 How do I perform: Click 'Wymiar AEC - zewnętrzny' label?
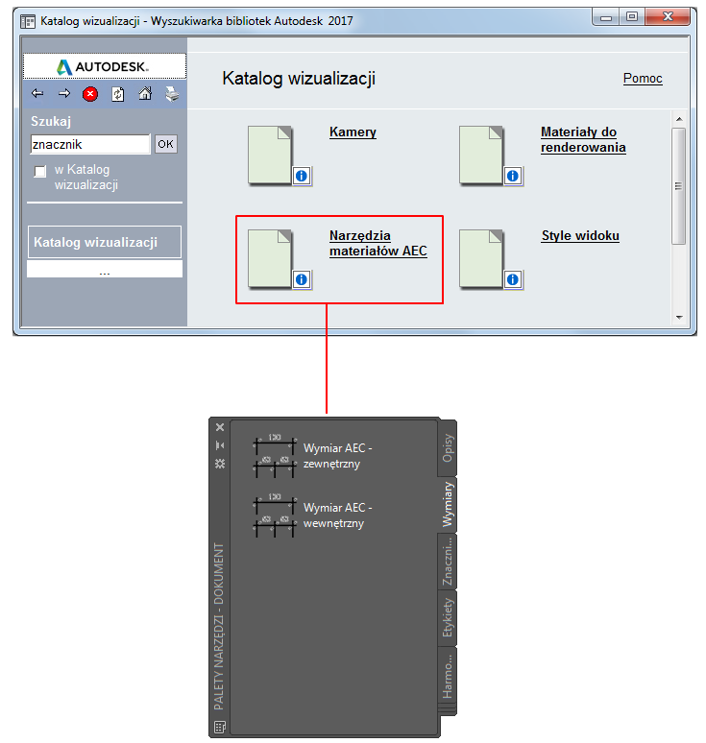click(337, 456)
